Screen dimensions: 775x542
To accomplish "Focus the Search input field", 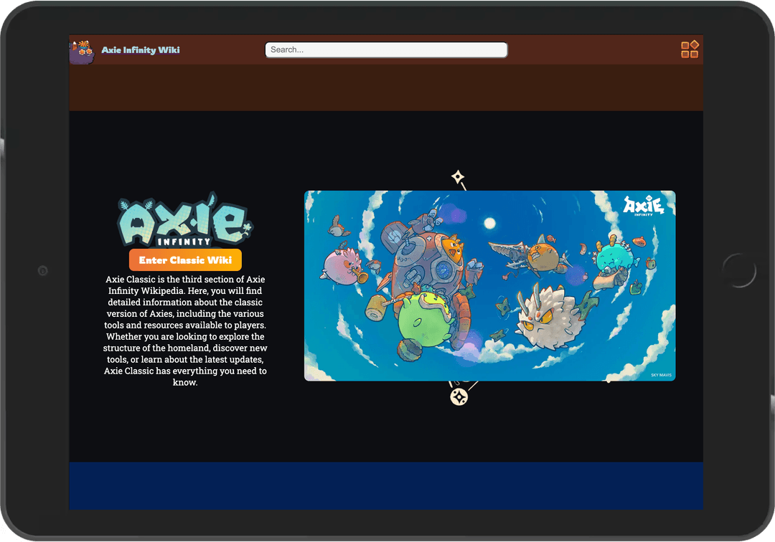I will 386,50.
